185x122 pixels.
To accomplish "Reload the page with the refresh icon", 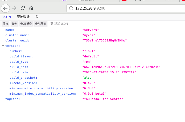I will pyautogui.click(x=23, y=8).
